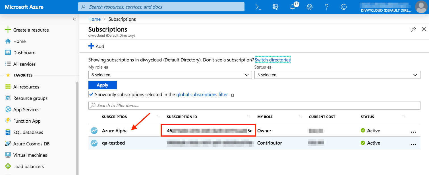
Task: Click the Azure Alpha subscription icon
Action: click(94, 131)
